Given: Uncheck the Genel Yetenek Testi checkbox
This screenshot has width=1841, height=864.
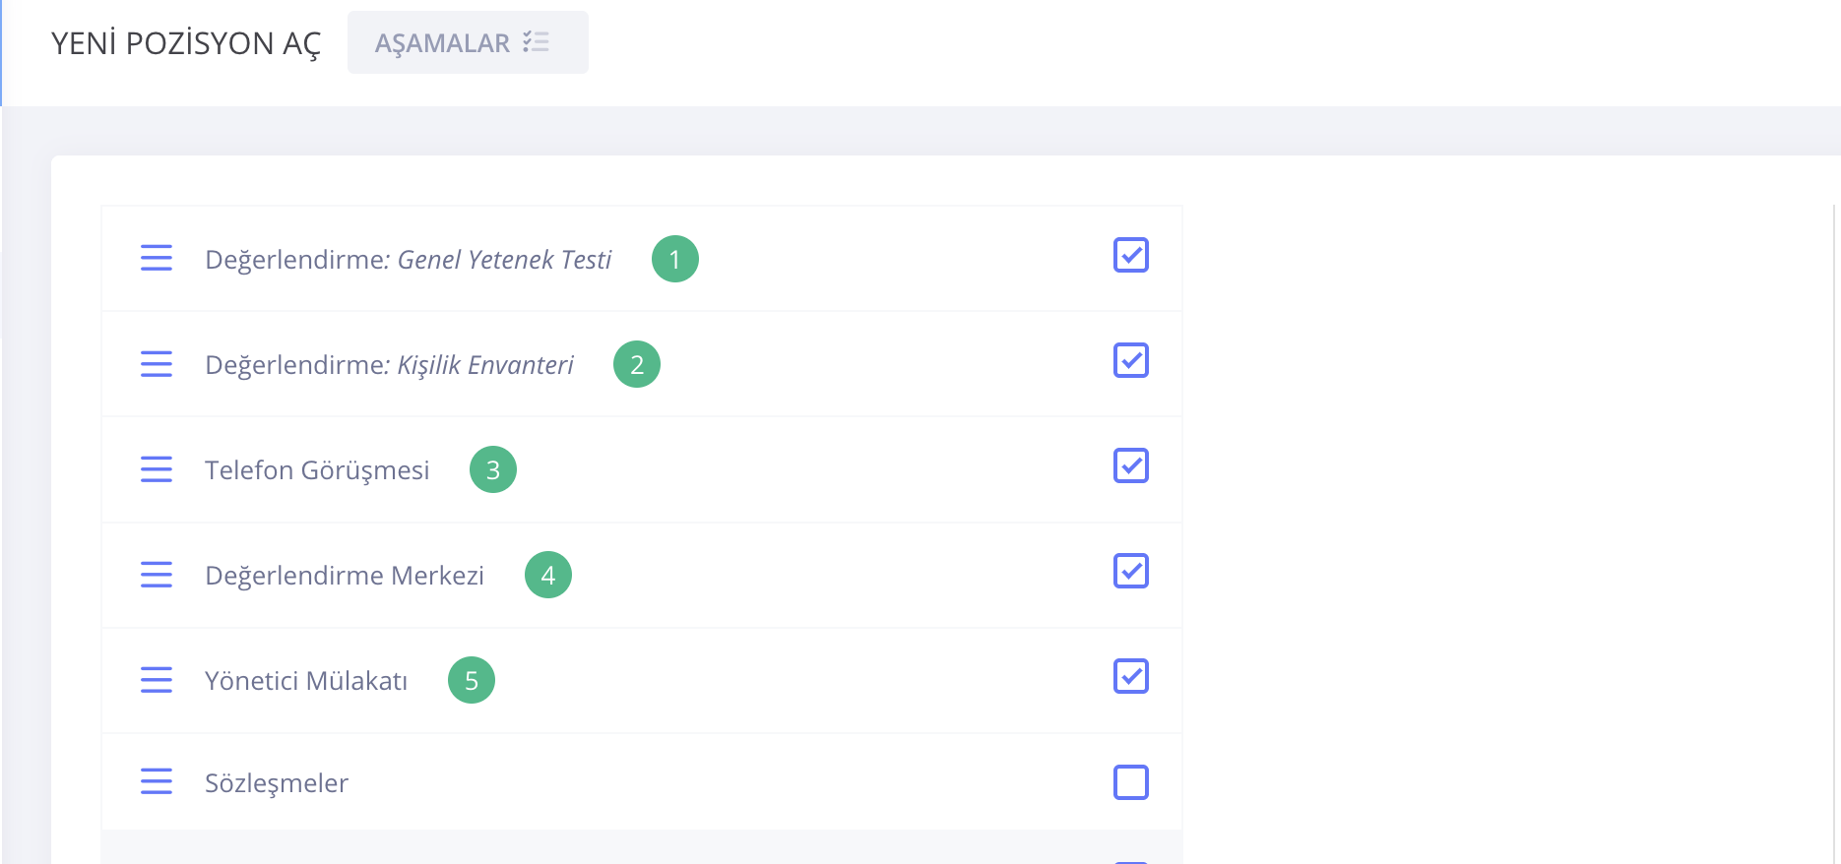Looking at the screenshot, I should tap(1131, 255).
